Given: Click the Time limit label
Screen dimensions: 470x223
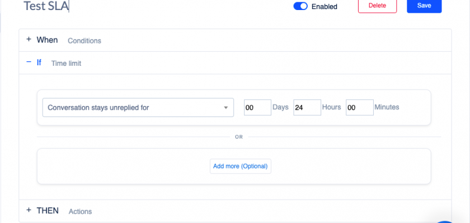Looking at the screenshot, I should 66,64.
